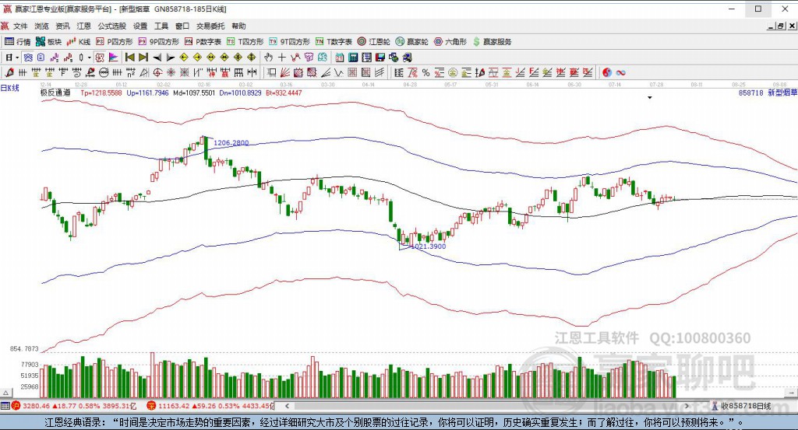This screenshot has height=430, width=798.
Task: Select the square box drawing tool
Action: click(272, 72)
